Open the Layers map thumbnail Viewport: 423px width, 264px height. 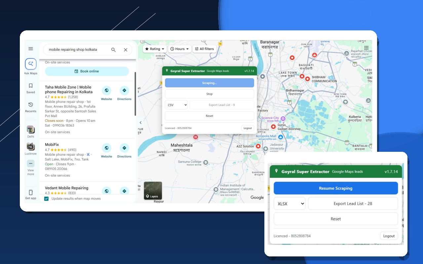coord(153,191)
